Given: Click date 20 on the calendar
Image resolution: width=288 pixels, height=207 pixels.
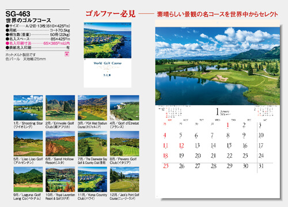Looking at the screenshot, I should click(198, 156).
